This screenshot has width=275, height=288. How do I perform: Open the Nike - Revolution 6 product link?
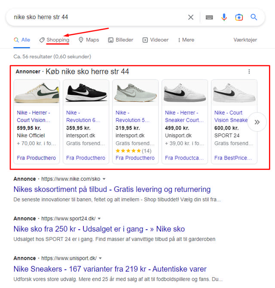[x=83, y=116]
